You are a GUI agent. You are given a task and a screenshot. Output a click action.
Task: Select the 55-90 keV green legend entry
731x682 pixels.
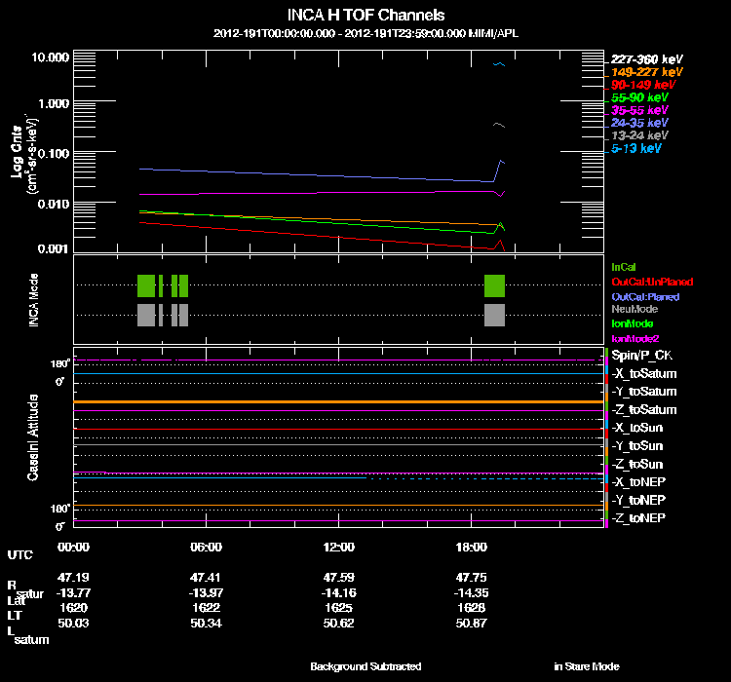640,98
